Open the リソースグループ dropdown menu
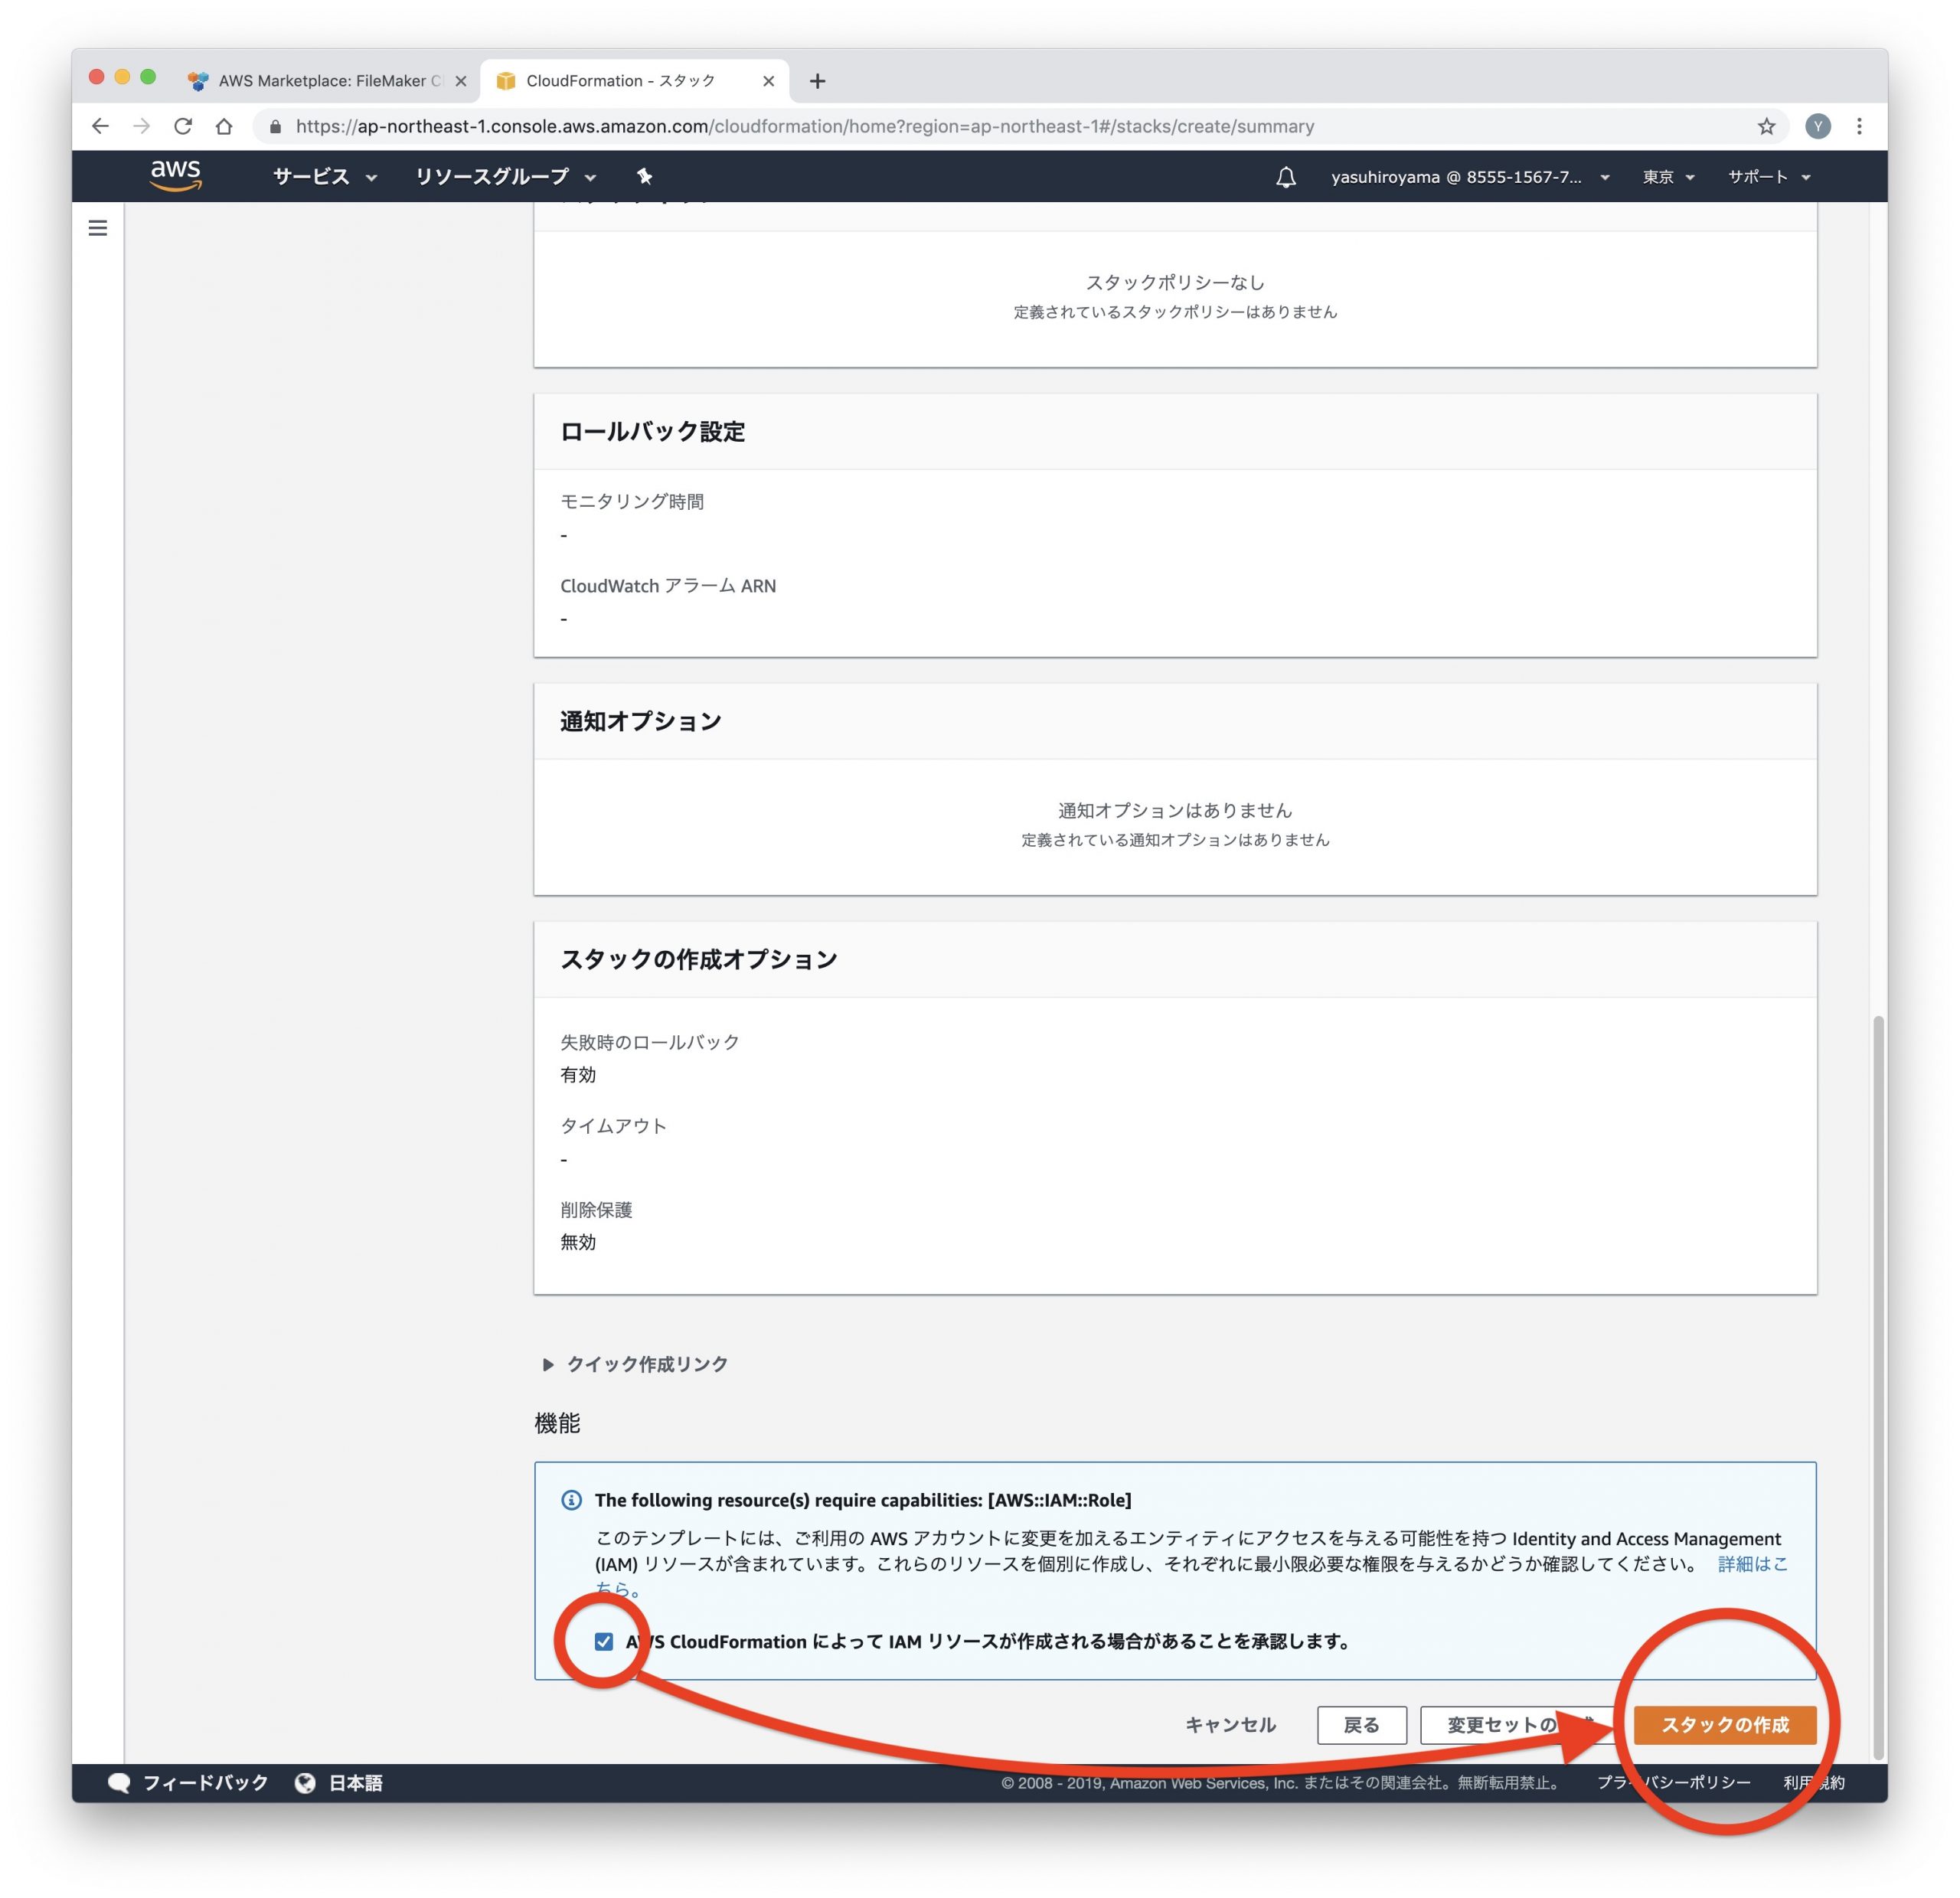The image size is (1960, 1898). coord(505,177)
